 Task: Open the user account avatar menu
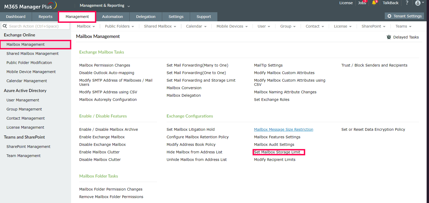pyautogui.click(x=419, y=3)
